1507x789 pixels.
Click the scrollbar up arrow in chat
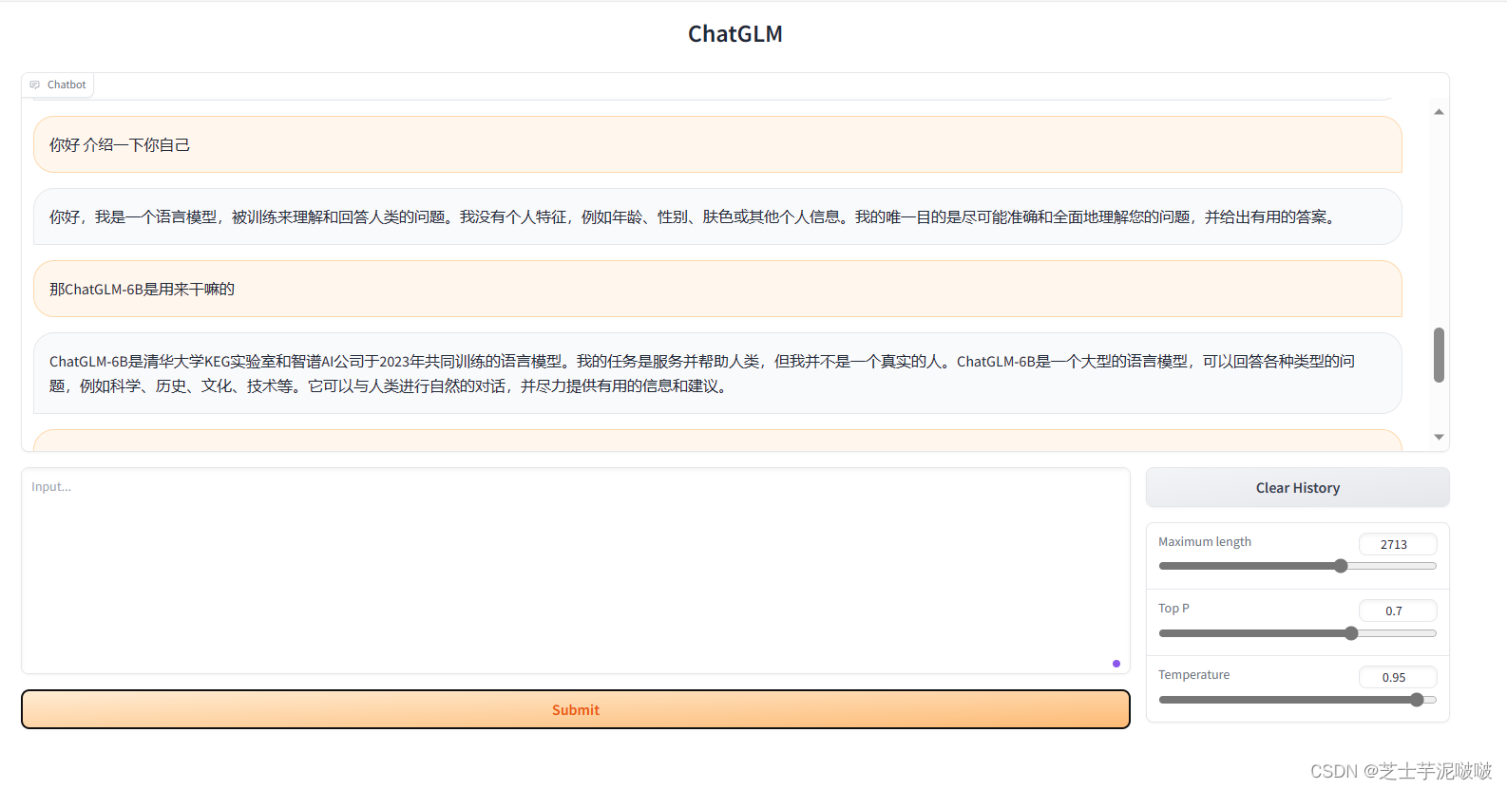[1439, 112]
